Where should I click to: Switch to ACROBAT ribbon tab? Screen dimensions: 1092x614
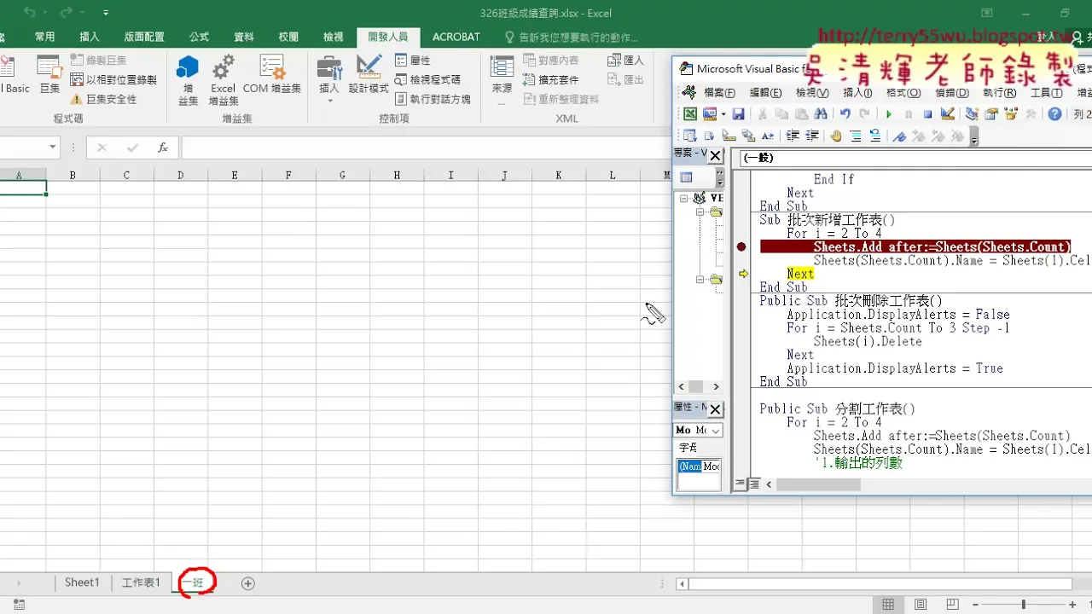click(x=456, y=37)
